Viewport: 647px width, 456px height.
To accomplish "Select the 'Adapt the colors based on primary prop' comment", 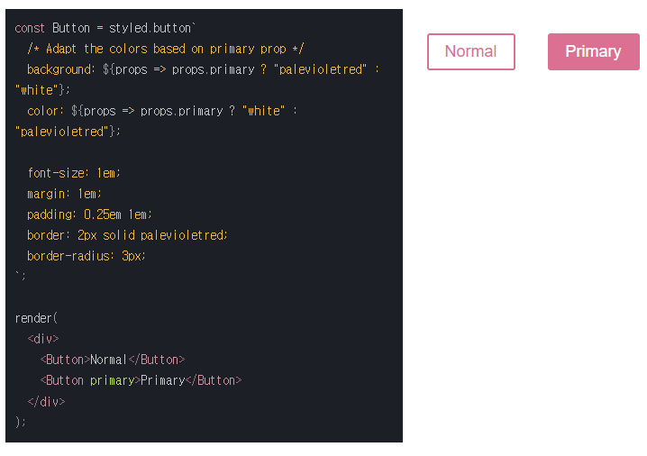I will [166, 49].
